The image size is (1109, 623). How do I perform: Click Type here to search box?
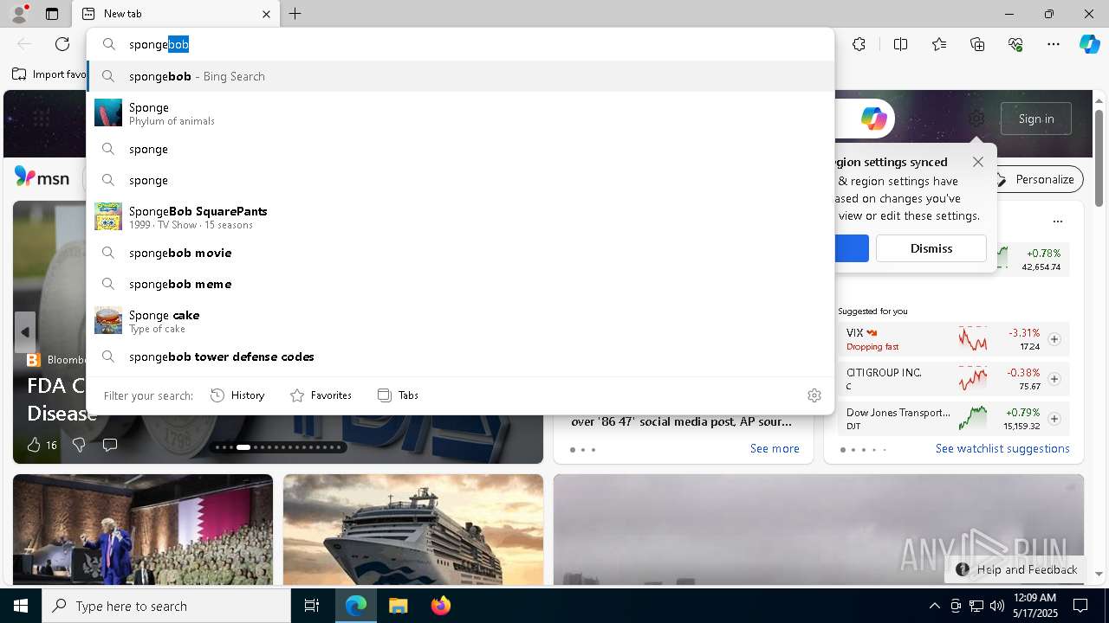click(x=166, y=606)
